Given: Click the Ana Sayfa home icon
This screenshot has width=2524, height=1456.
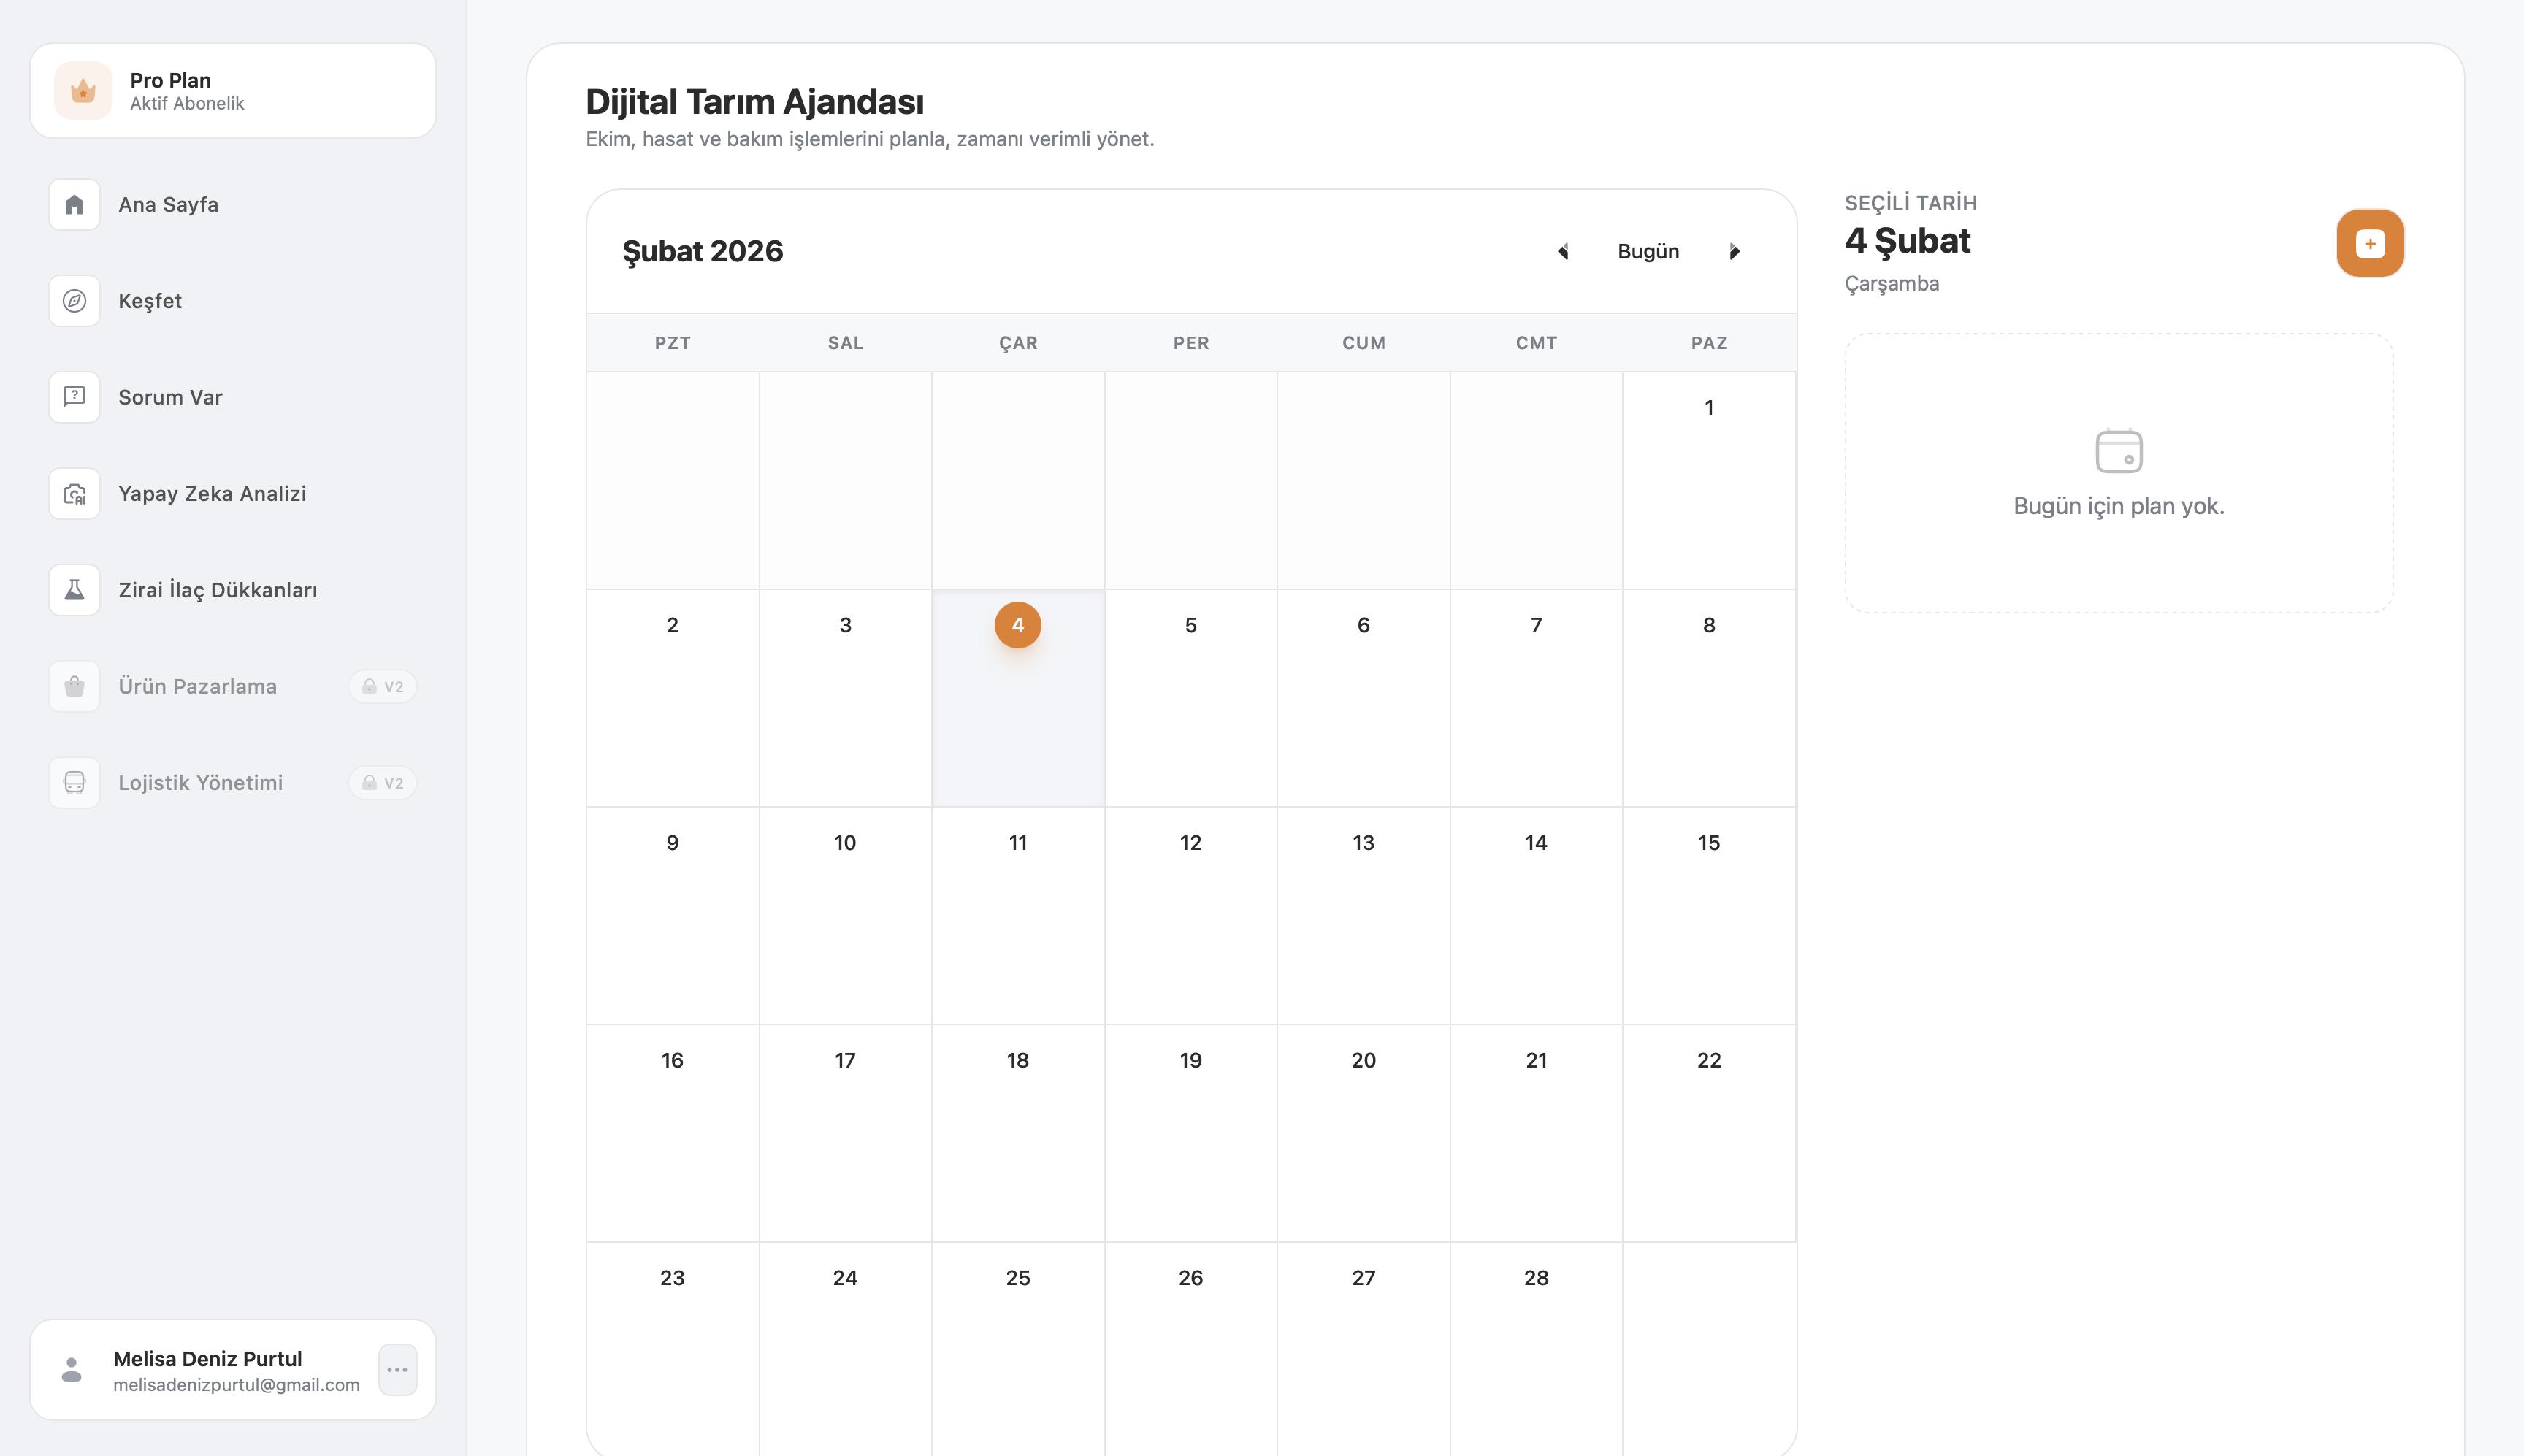Looking at the screenshot, I should [x=74, y=205].
